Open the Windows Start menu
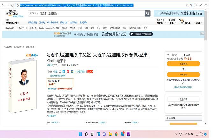The height and width of the screenshot is (140, 213). point(80,134)
